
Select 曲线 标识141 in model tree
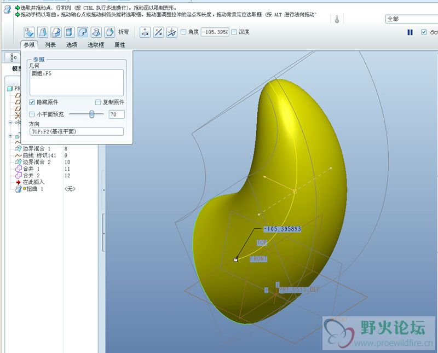coord(36,155)
